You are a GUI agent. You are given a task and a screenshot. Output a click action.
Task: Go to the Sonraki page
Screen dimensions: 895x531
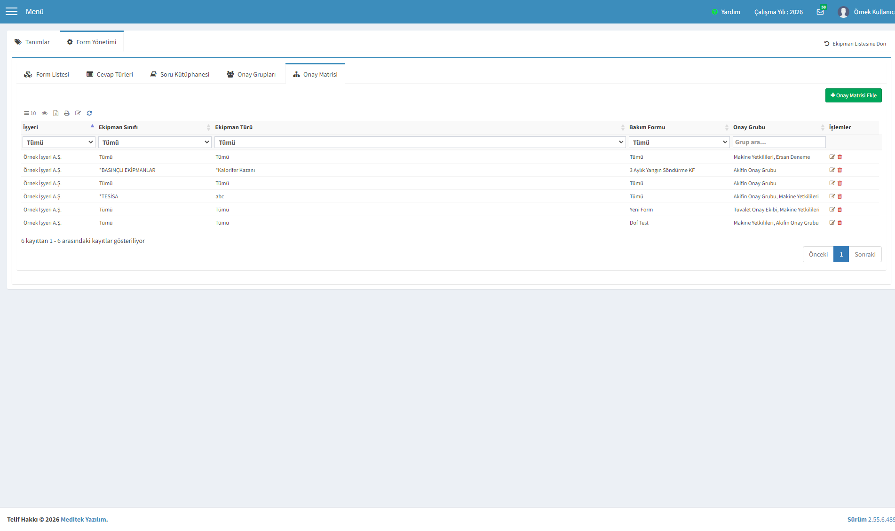point(865,254)
